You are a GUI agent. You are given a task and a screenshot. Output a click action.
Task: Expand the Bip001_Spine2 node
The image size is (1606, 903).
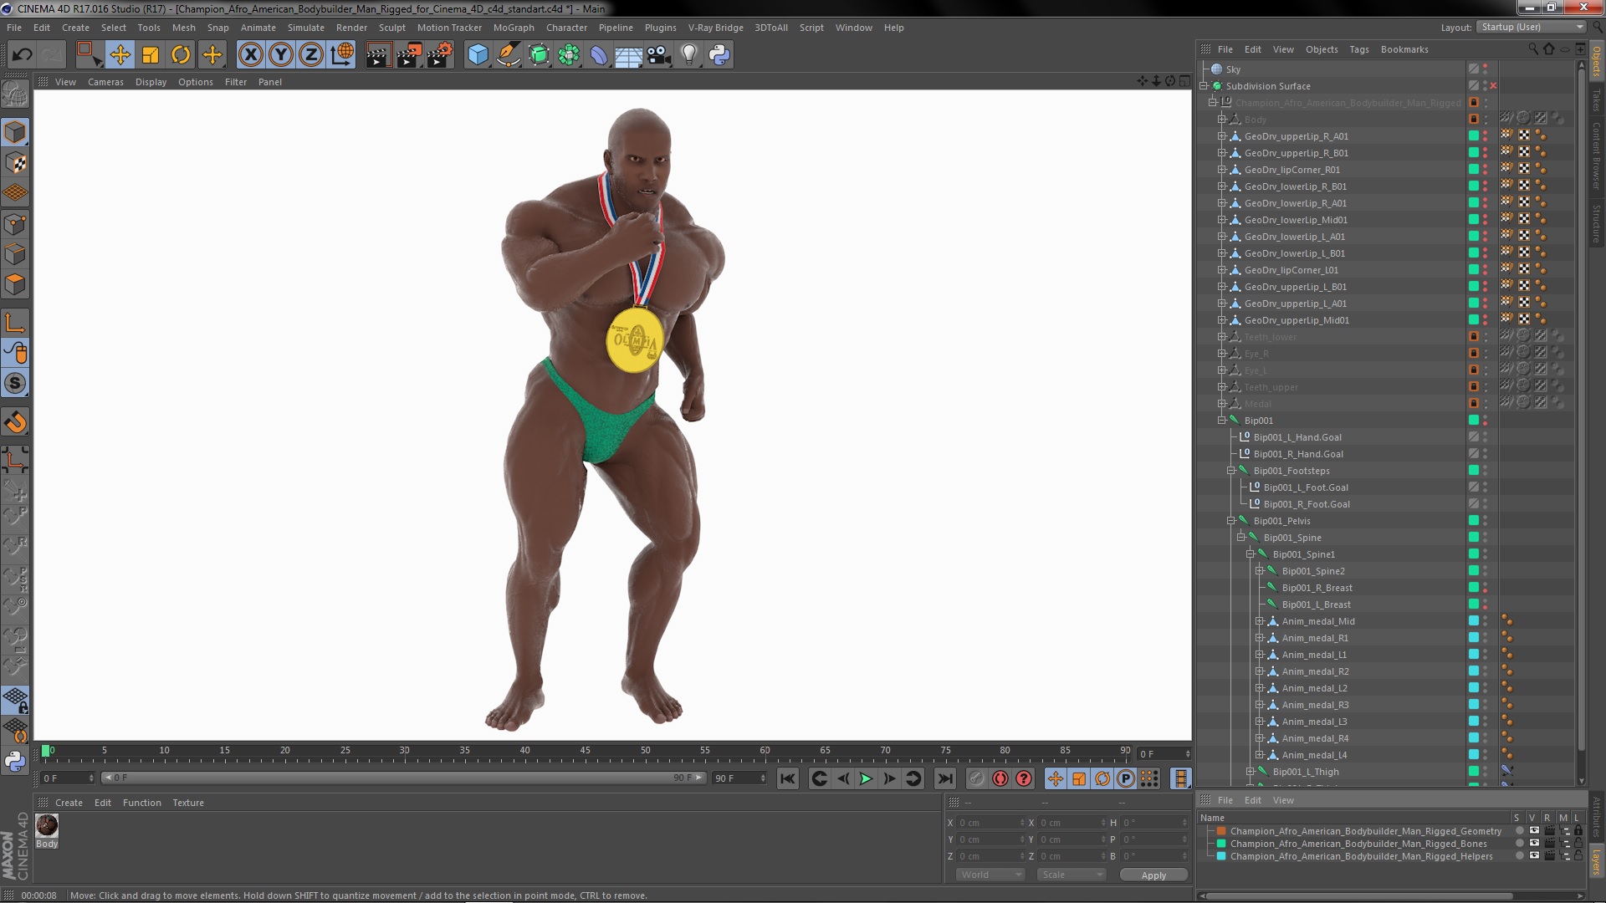click(1260, 571)
